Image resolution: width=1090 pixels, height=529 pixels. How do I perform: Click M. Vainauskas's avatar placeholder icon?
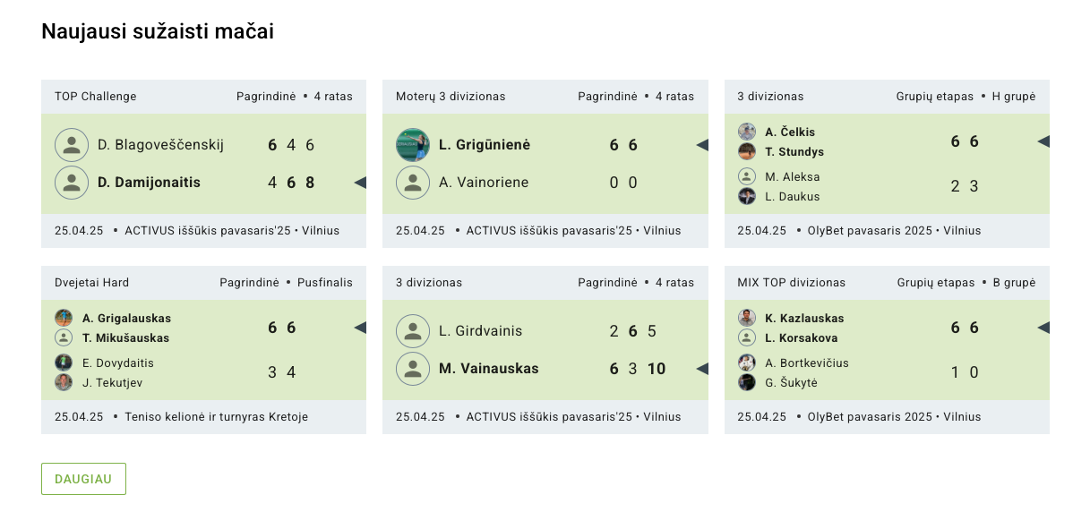(x=413, y=369)
